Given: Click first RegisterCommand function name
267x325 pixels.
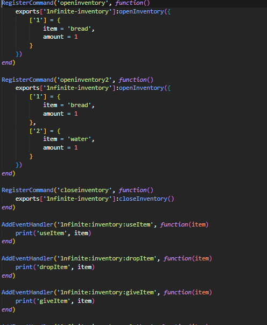Looking at the screenshot, I should tap(27, 3).
